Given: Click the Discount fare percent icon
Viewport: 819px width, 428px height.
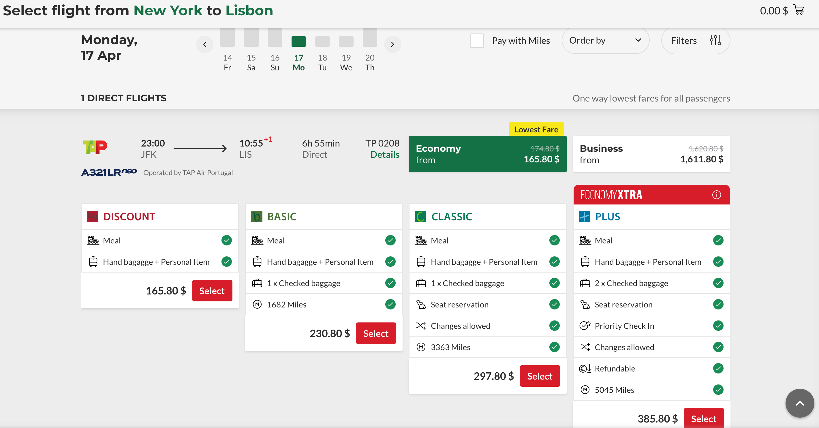Looking at the screenshot, I should pyautogui.click(x=92, y=217).
